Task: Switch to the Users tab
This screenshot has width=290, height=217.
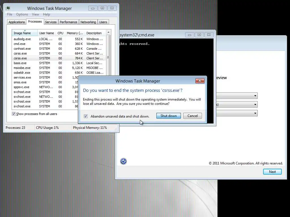Action: coord(103,22)
